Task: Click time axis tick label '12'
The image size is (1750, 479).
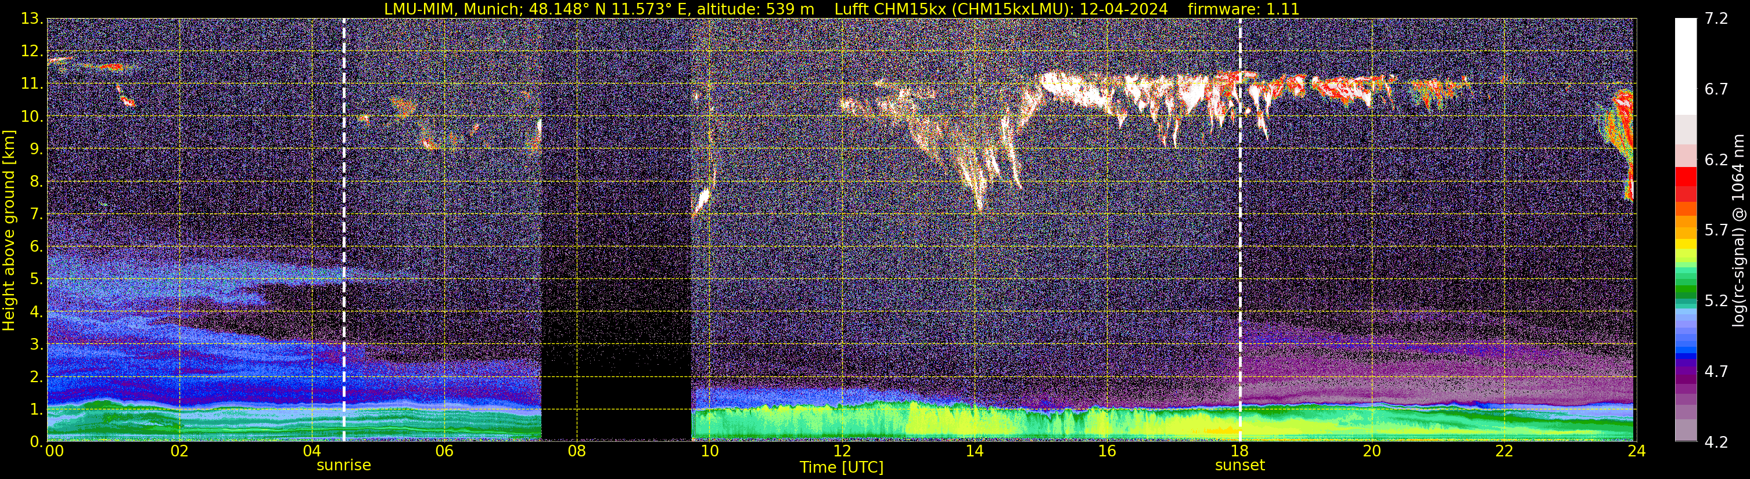Action: tap(842, 451)
